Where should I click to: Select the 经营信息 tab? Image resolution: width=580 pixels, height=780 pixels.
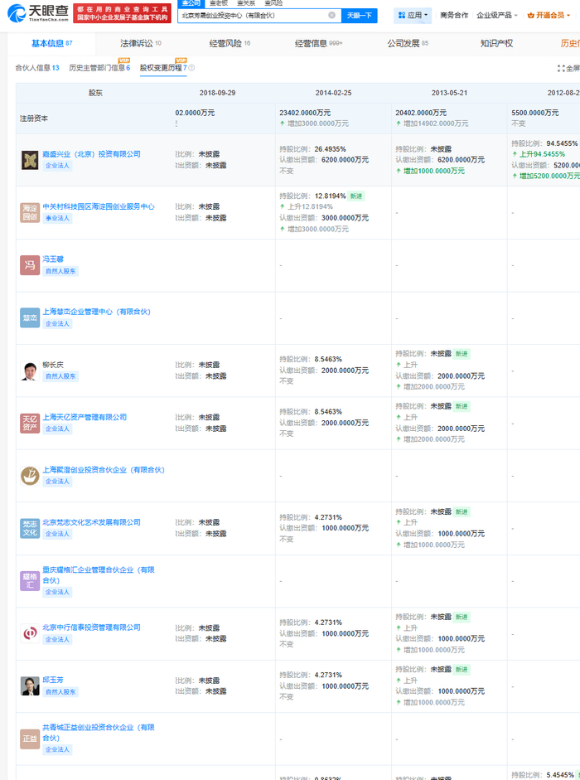318,44
